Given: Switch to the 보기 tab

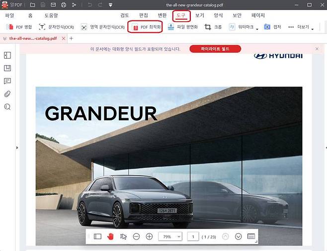Looking at the screenshot, I should (x=200, y=15).
